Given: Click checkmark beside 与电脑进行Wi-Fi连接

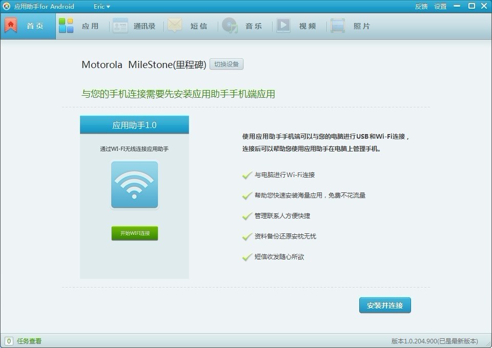Looking at the screenshot, I should point(247,175).
